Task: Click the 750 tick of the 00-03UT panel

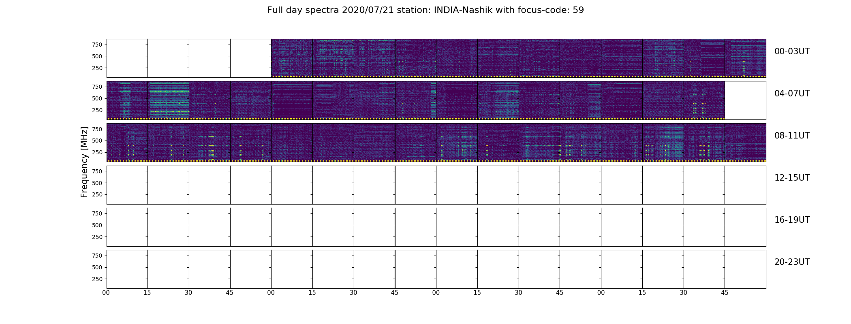Action: point(97,45)
